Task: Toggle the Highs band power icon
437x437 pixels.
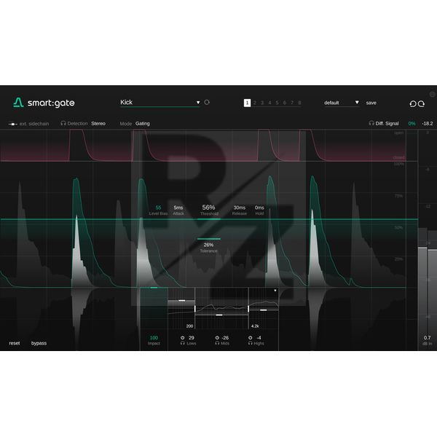Action: 251,337
